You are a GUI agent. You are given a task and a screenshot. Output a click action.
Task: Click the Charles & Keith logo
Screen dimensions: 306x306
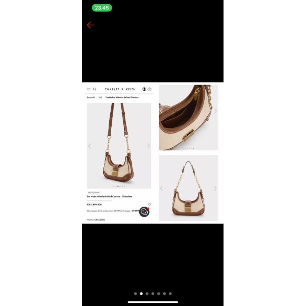click(120, 90)
